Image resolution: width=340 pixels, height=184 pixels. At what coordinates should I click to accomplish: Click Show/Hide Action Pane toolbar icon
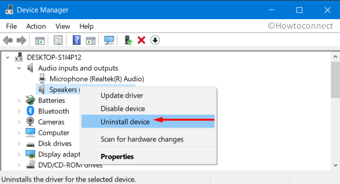[90, 41]
